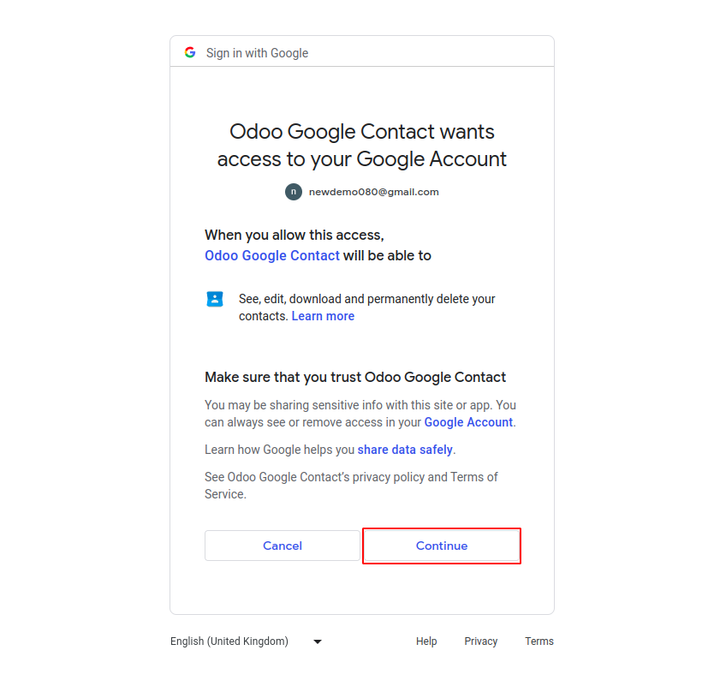
Task: Click the "When you allow this access" text
Action: (295, 235)
